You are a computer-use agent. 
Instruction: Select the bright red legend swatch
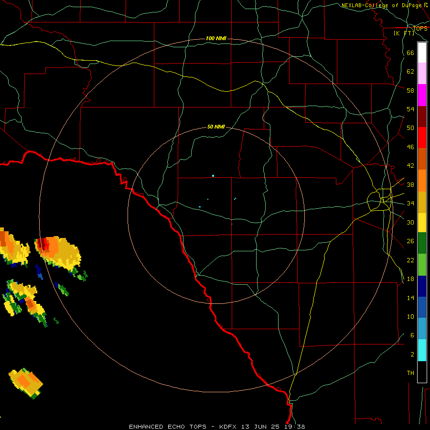[422, 138]
